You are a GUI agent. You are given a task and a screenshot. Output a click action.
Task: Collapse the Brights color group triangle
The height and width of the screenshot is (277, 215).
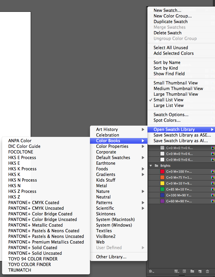[151, 166]
